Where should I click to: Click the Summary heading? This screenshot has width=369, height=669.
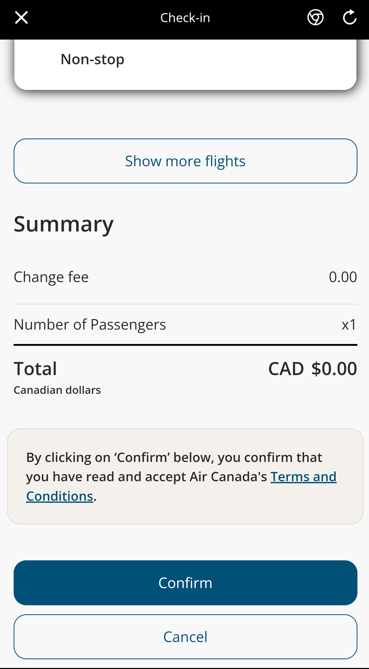coord(64,224)
